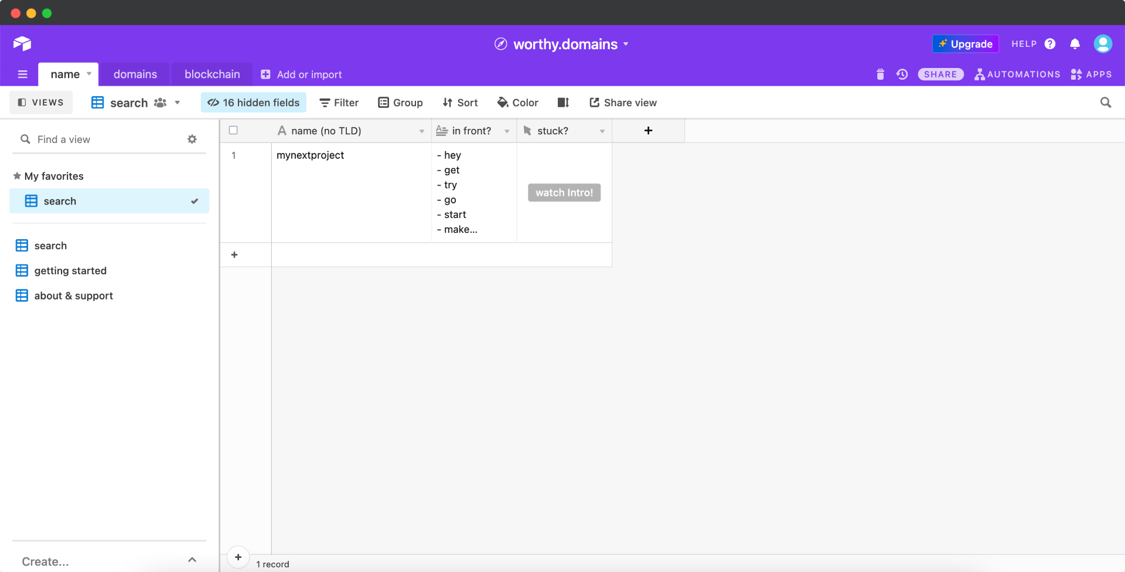Click the 'watch Intro!' button
The width and height of the screenshot is (1125, 572).
564,193
